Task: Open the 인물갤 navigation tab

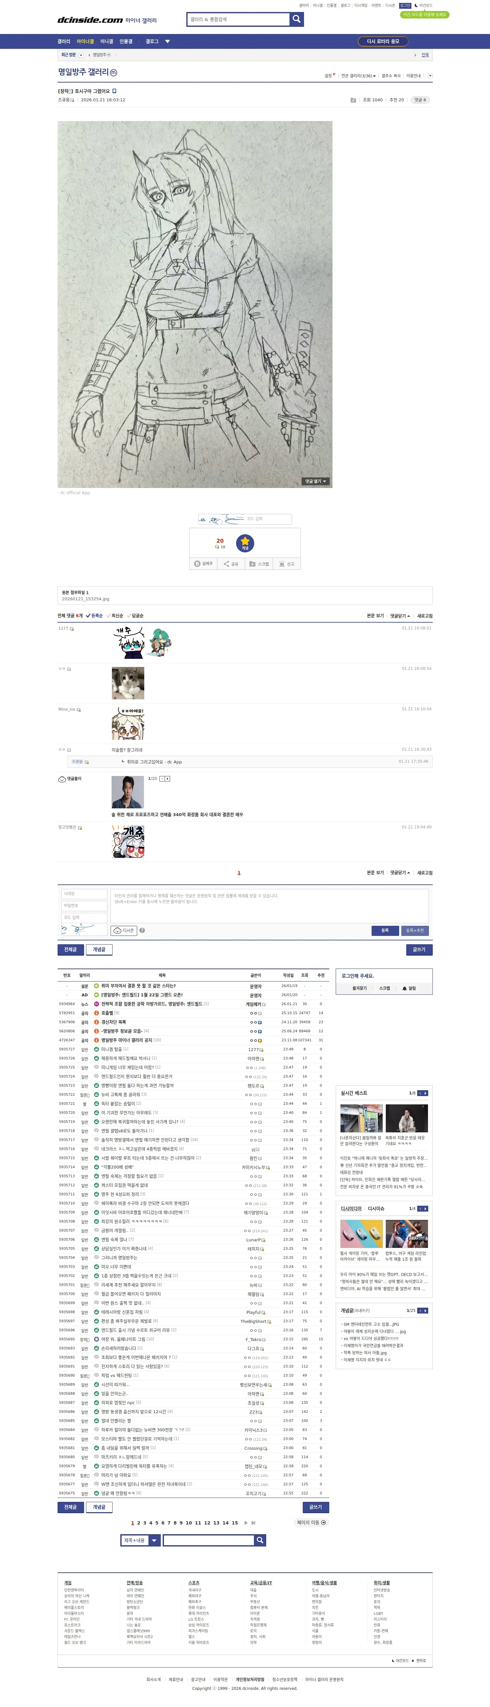Action: click(x=126, y=41)
